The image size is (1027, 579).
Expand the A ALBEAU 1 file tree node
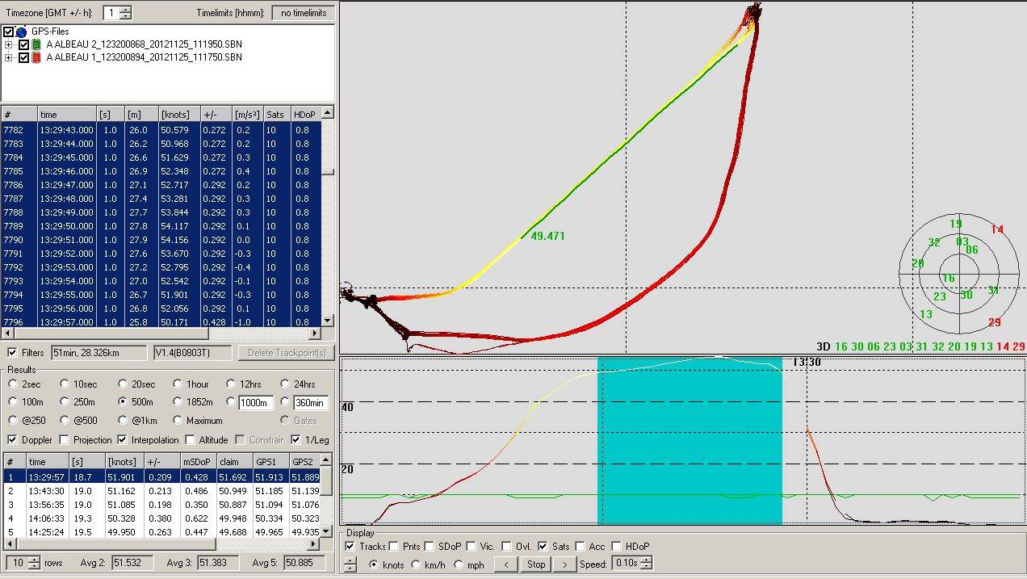click(x=9, y=57)
